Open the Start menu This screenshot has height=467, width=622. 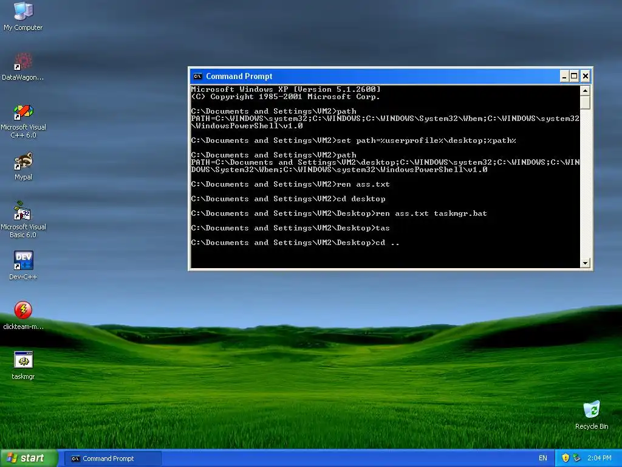coord(29,458)
